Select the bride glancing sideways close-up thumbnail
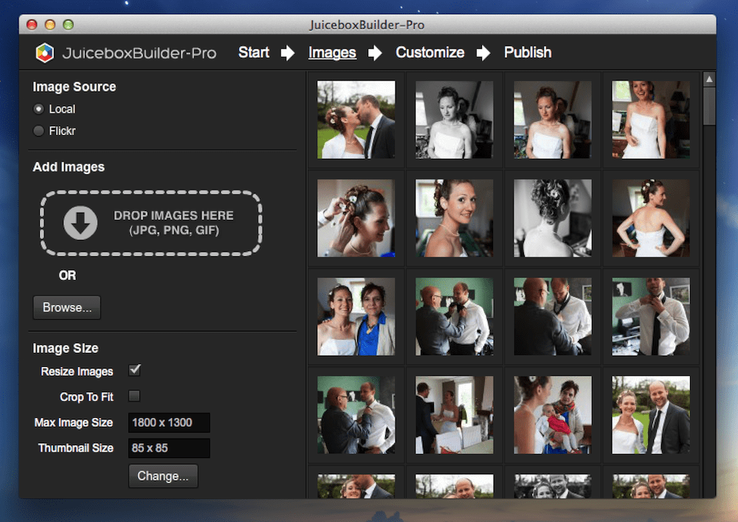The width and height of the screenshot is (738, 522). (454, 218)
